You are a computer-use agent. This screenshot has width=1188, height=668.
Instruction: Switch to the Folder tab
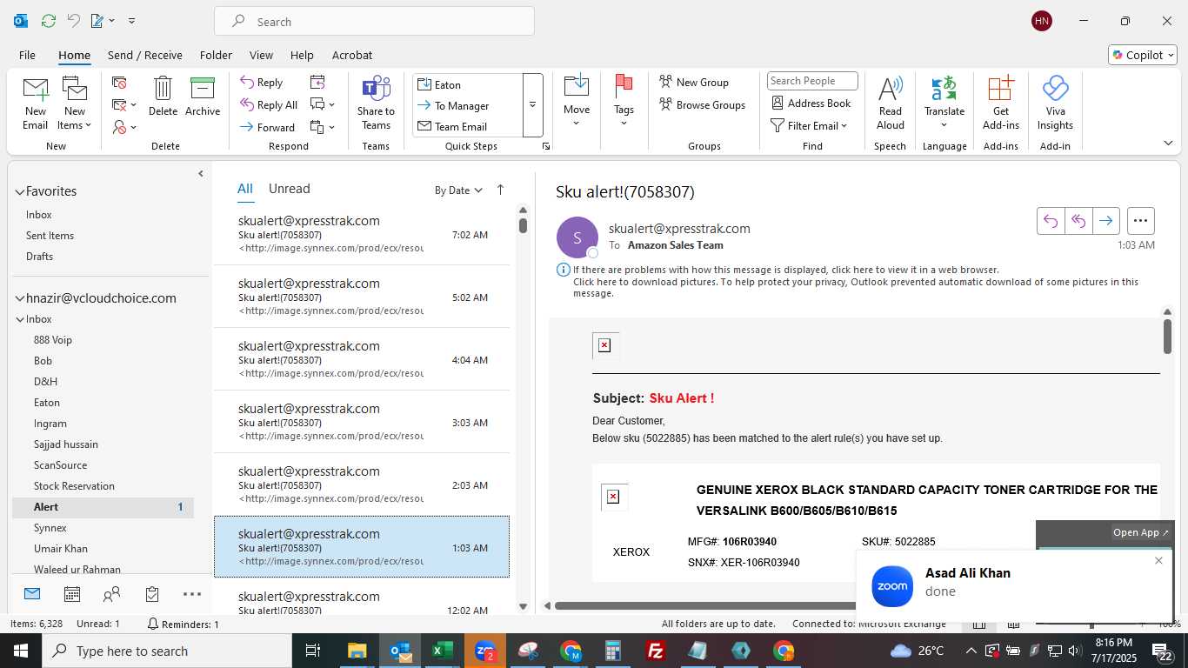[216, 55]
